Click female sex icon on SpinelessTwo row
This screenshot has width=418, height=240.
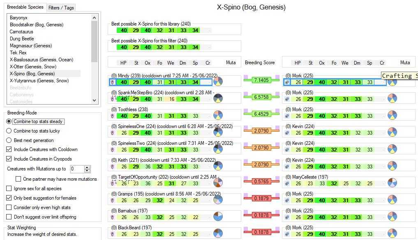(113, 150)
